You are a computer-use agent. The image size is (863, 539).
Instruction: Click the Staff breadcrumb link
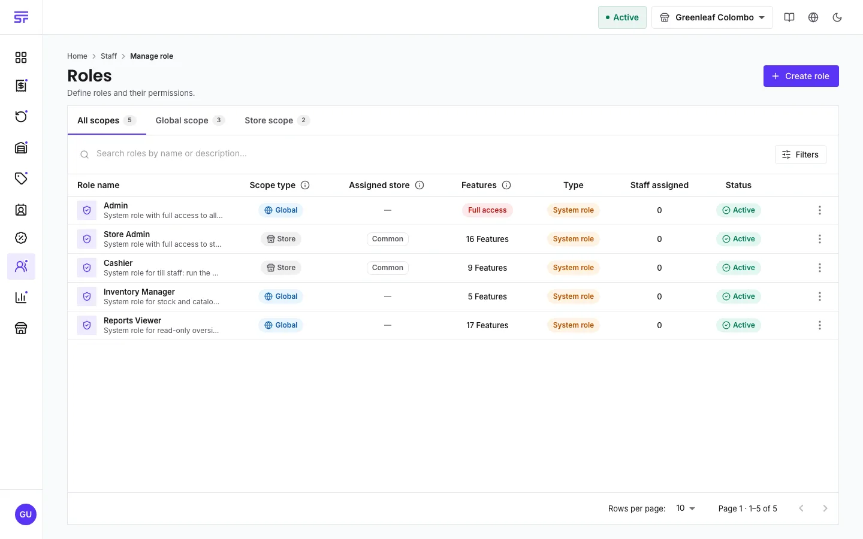108,56
